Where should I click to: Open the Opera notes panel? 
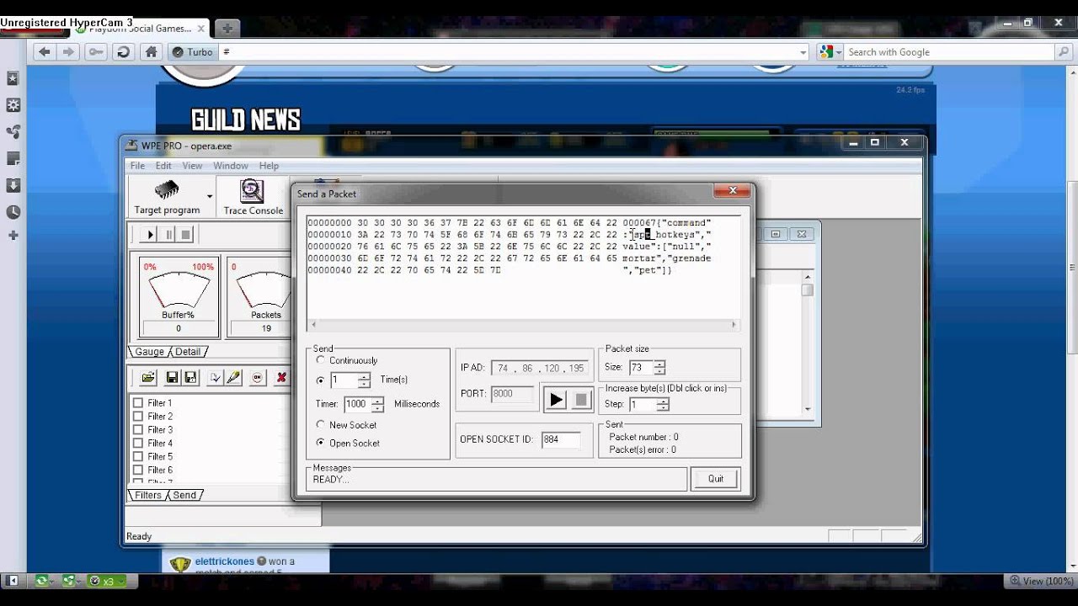[13, 158]
